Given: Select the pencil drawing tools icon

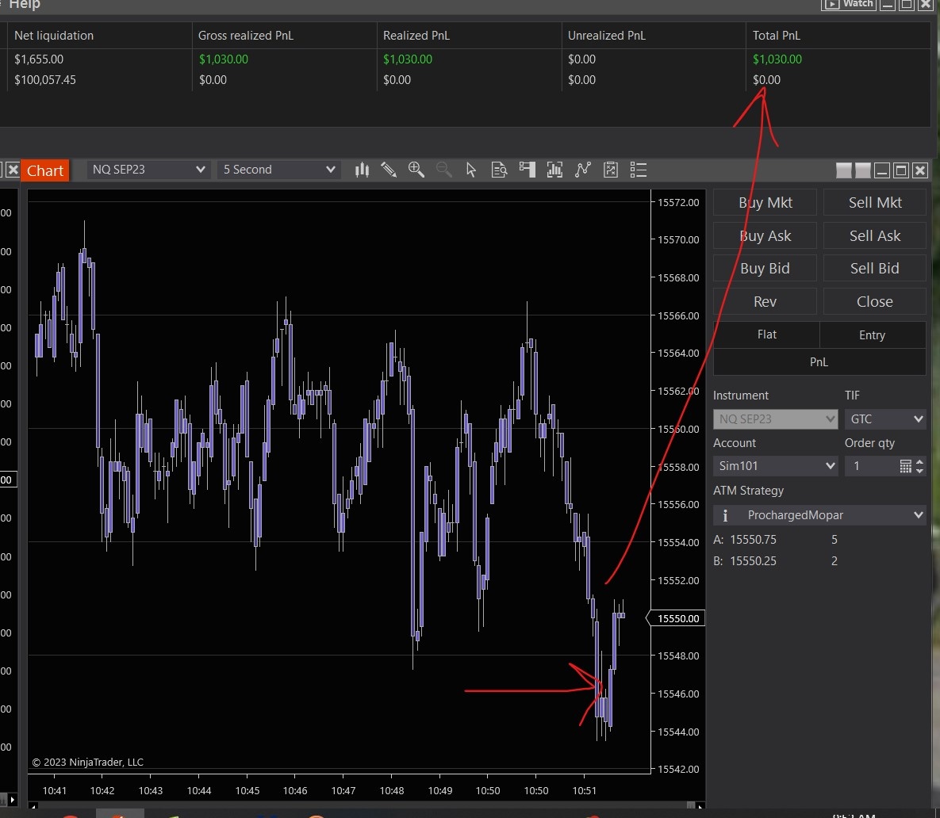Looking at the screenshot, I should [389, 170].
